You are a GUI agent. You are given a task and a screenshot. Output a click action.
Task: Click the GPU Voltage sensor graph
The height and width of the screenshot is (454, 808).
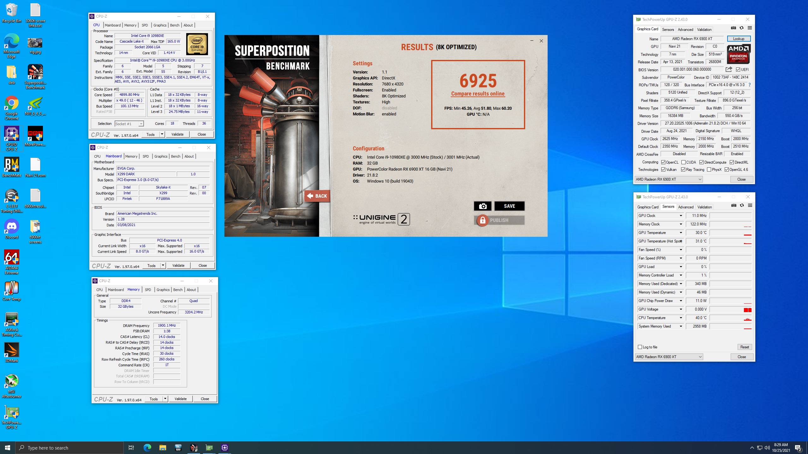(x=731, y=309)
